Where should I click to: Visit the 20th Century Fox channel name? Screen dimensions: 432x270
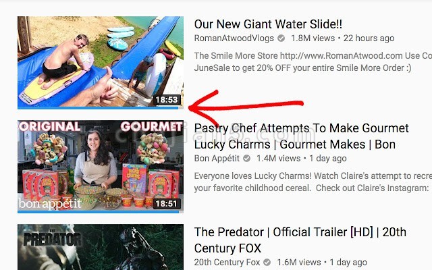(227, 263)
